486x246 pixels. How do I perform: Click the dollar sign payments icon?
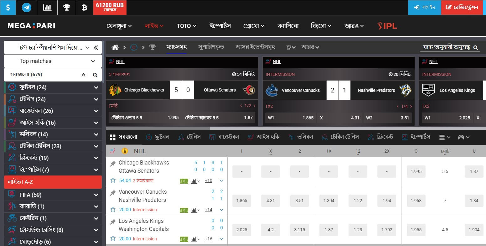tap(8, 8)
